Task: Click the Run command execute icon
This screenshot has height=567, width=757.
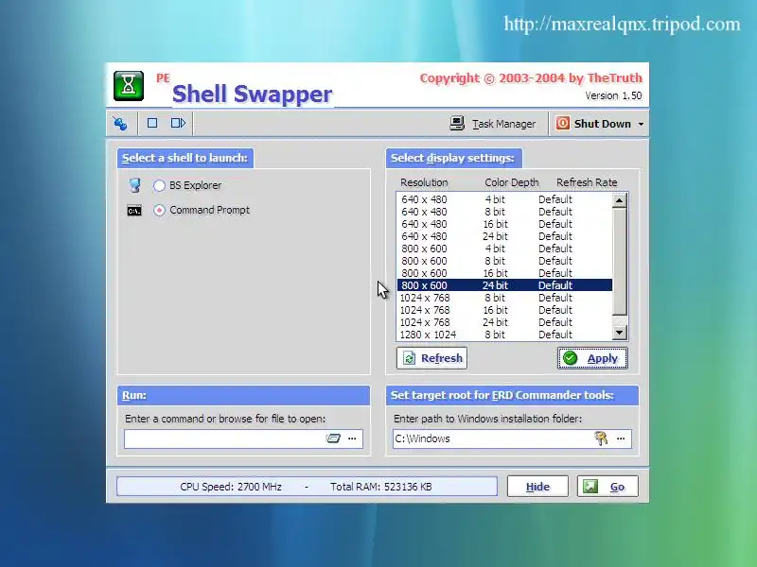Action: 333,438
